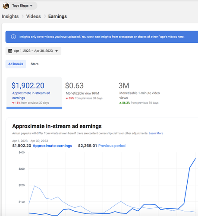Click the $100 axis label
The image size is (198, 216).
(x=22, y=202)
